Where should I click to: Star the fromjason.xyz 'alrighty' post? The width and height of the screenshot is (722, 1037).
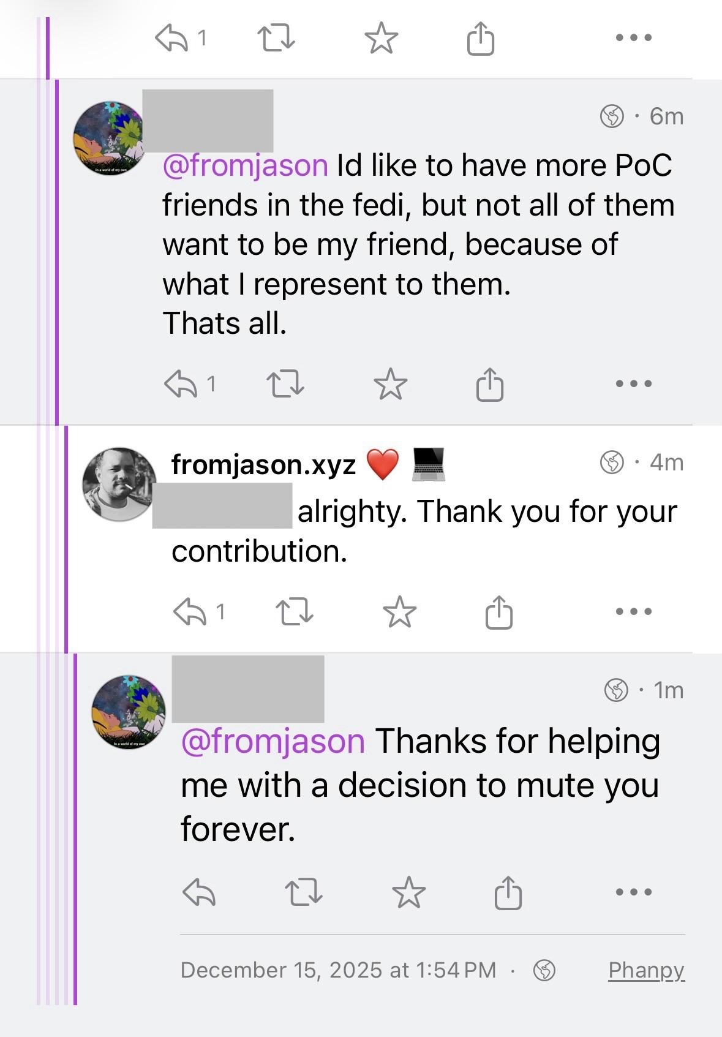coord(399,612)
